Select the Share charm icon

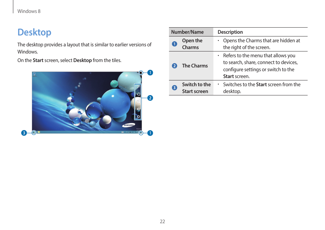coord(138,94)
